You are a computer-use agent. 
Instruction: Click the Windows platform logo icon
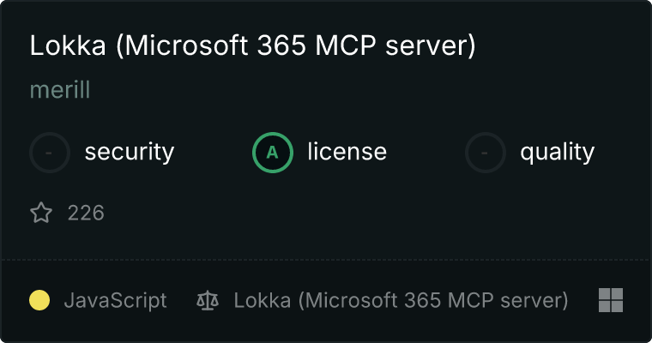610,300
